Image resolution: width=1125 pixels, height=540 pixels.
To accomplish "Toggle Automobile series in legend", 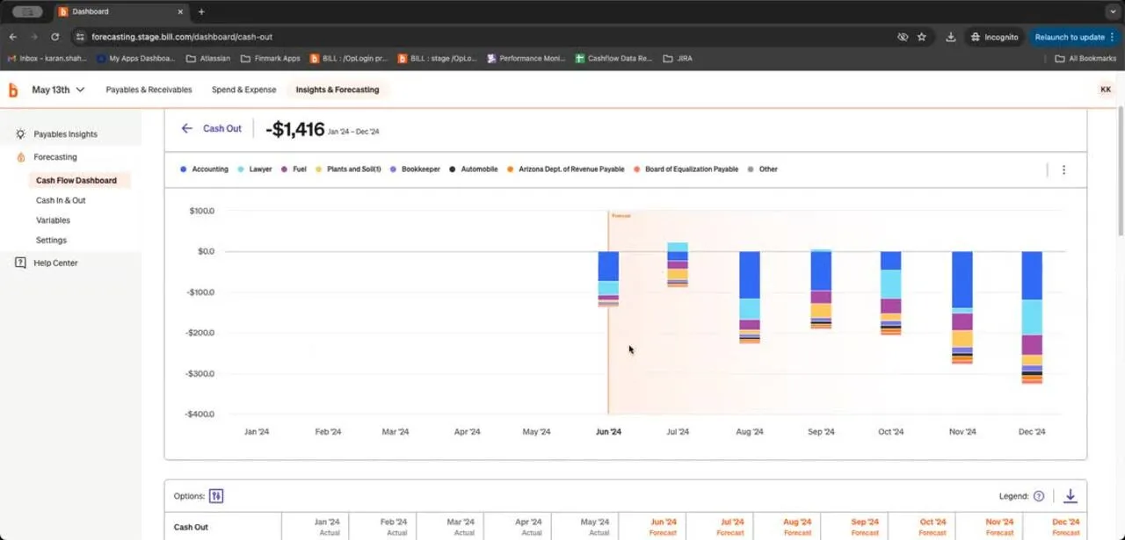I will 473,169.
